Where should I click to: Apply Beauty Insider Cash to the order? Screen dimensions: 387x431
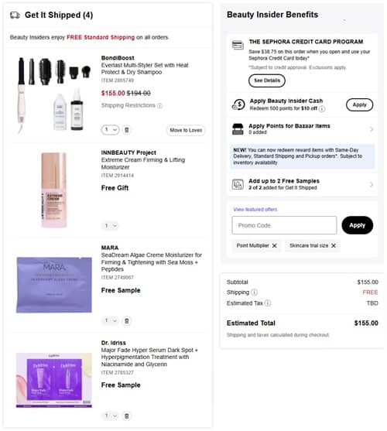click(x=359, y=104)
